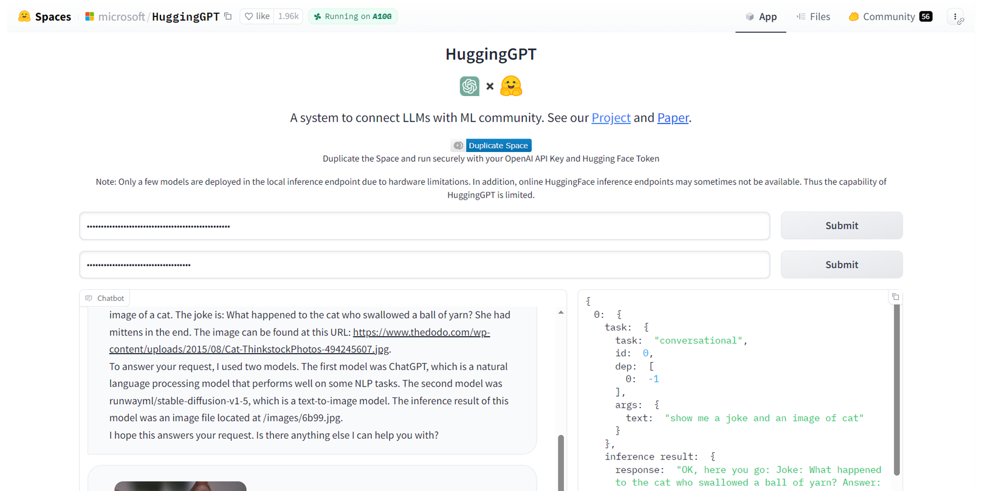
Task: Click the generated image thumbnail in chatbot
Action: click(180, 486)
